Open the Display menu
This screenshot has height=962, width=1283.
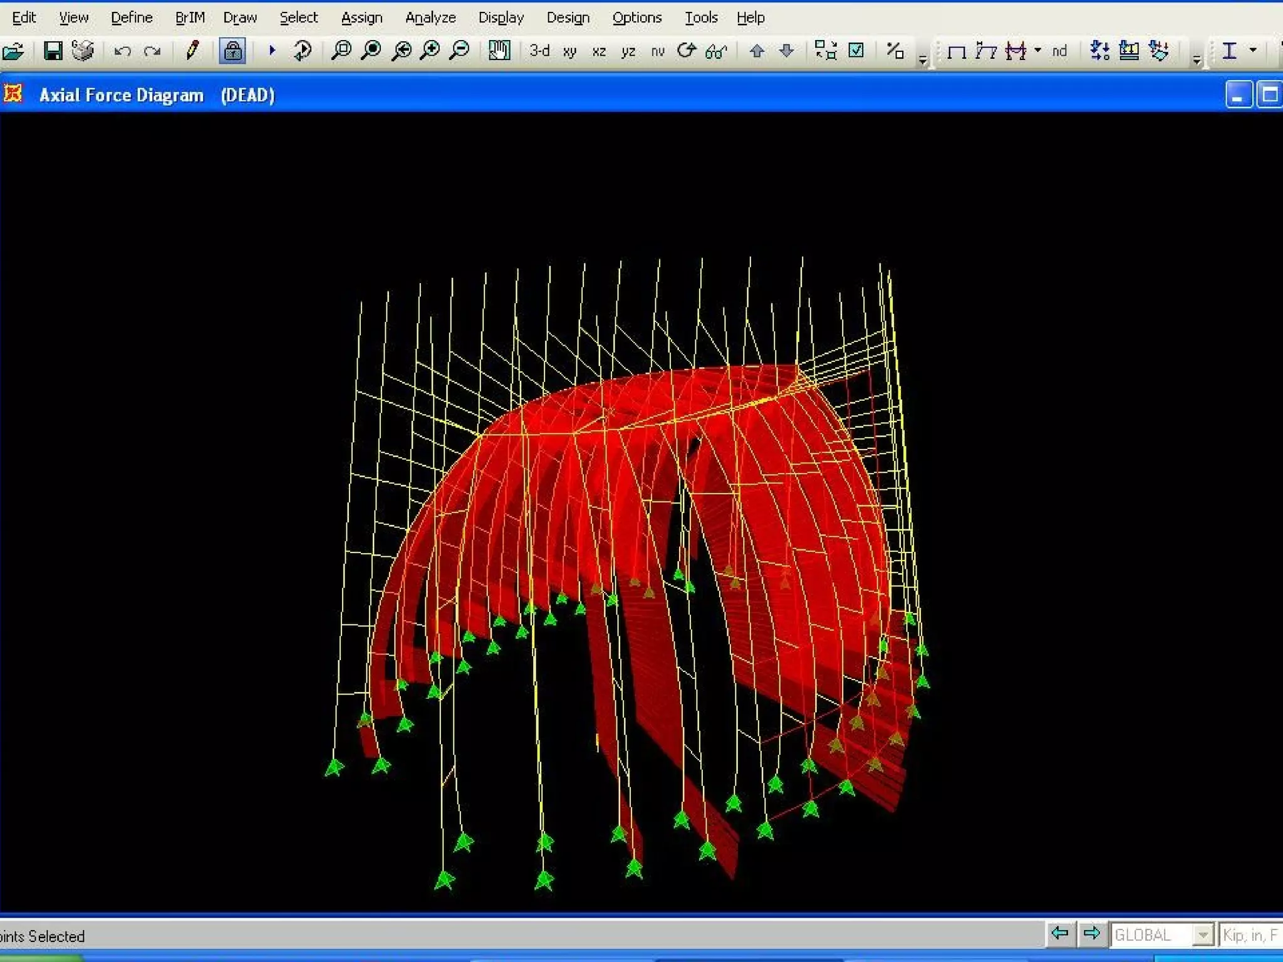tap(501, 18)
